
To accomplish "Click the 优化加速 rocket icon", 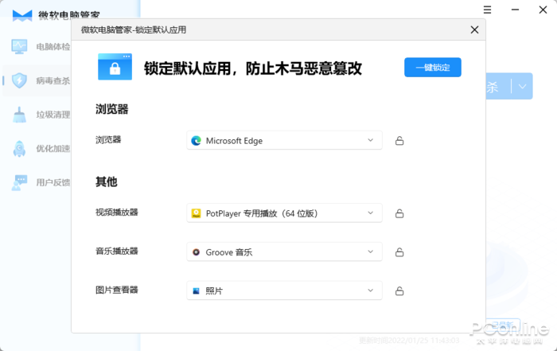I will click(20, 148).
